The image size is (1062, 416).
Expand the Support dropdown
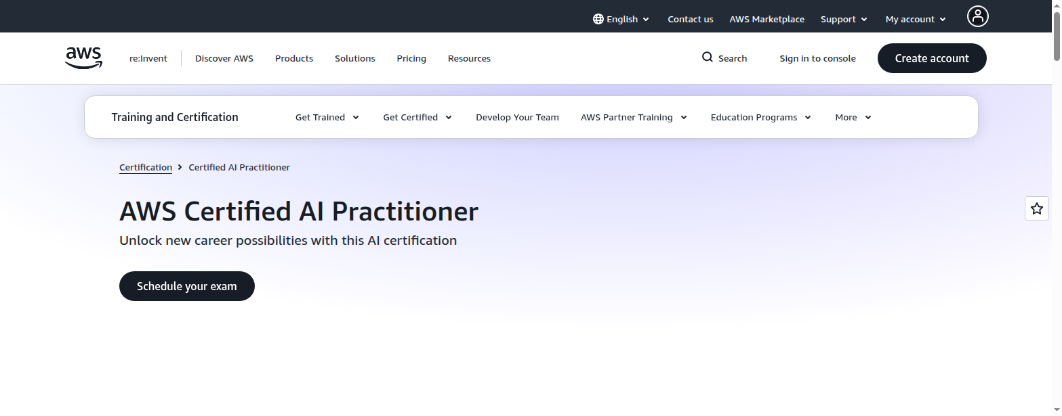coord(844,19)
